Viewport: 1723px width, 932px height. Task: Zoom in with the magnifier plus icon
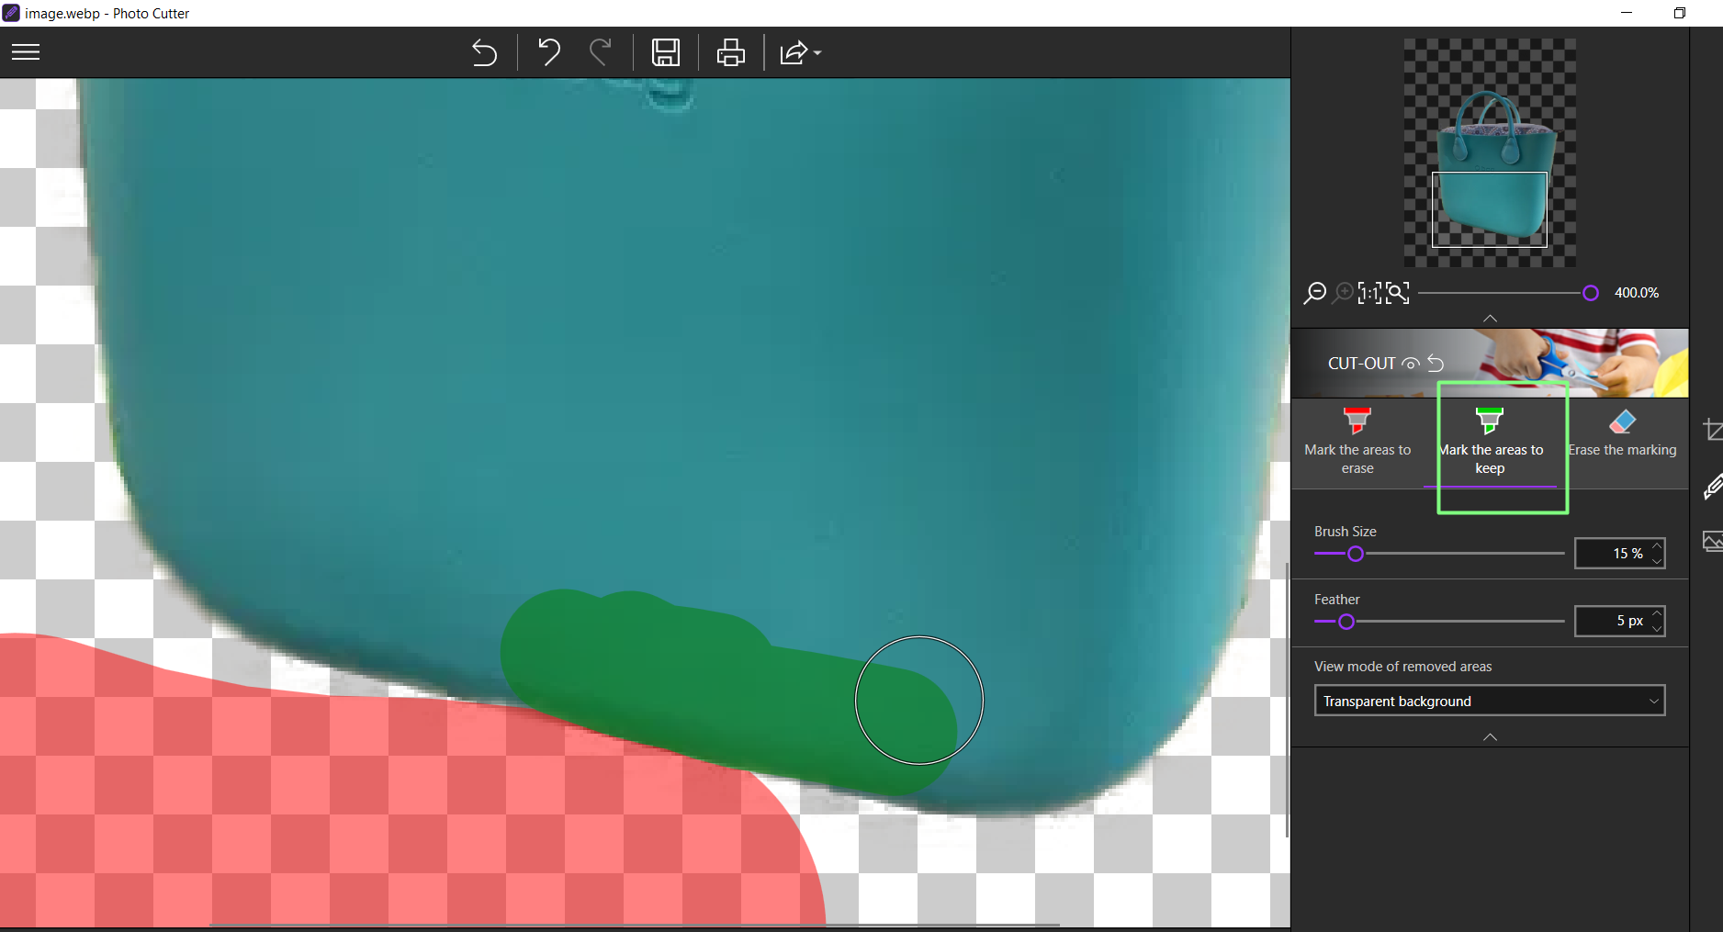(x=1344, y=293)
